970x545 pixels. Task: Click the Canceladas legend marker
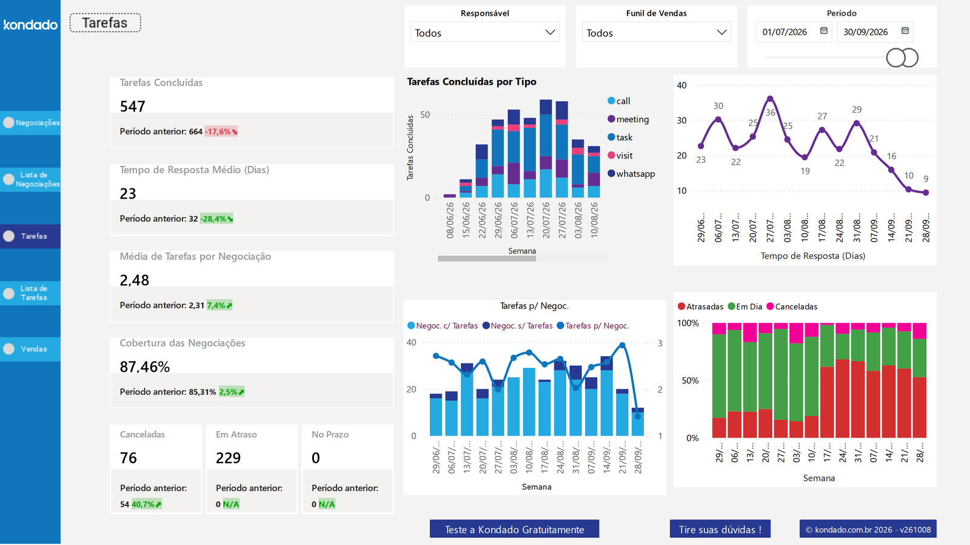point(771,306)
